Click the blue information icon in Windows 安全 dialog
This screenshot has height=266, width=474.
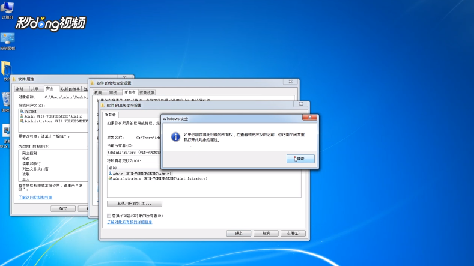point(175,137)
